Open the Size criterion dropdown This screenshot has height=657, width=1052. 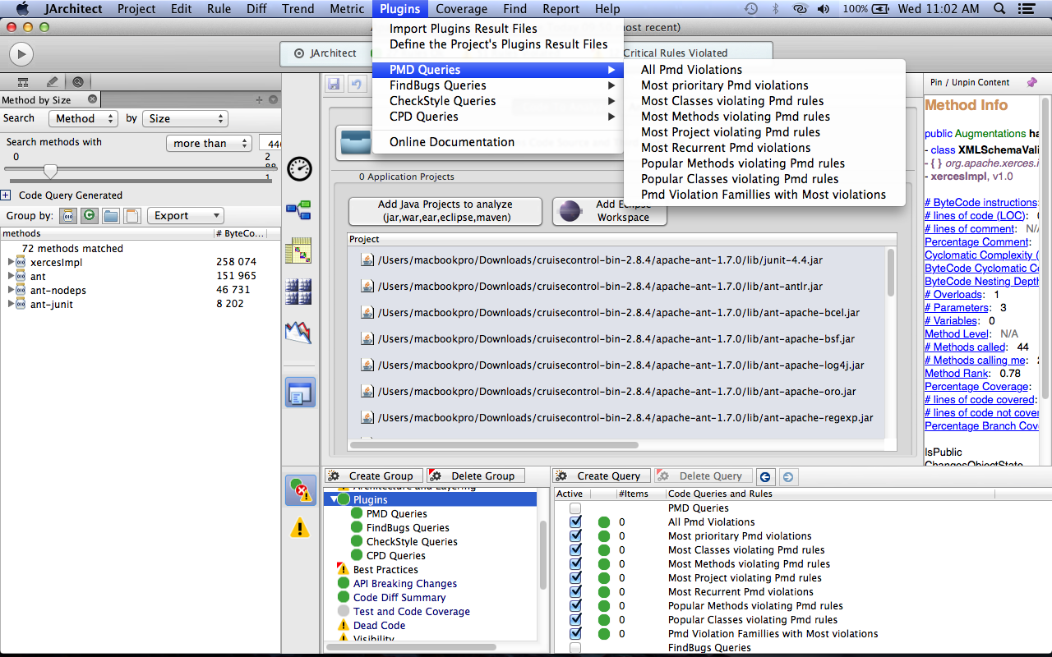pyautogui.click(x=184, y=118)
